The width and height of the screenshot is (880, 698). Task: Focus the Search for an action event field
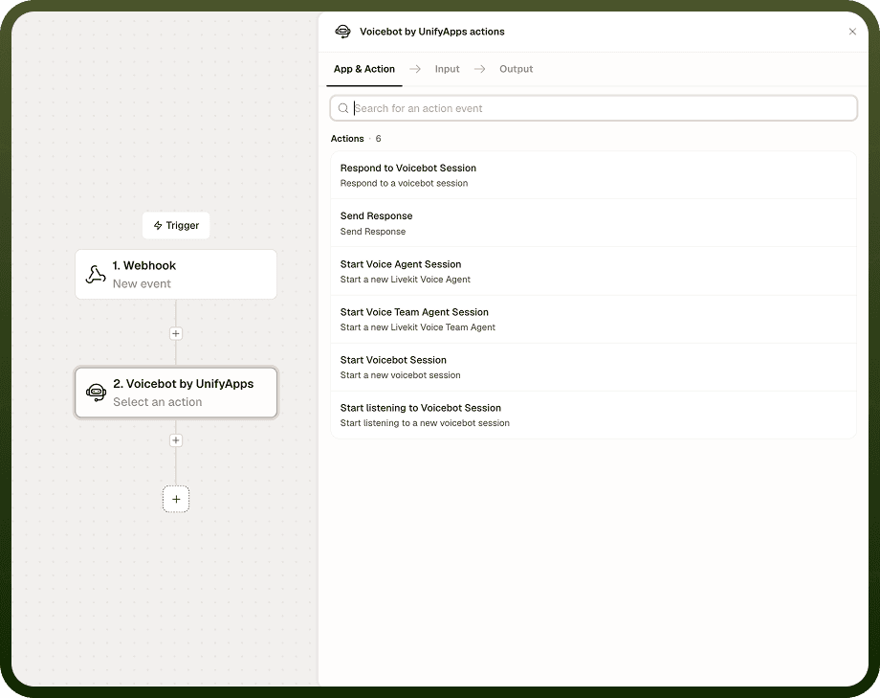[x=594, y=108]
